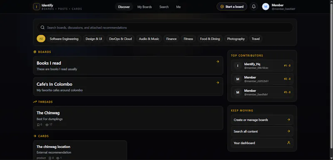This screenshot has width=333, height=160.
Task: Switch to the Discover tab
Action: pyautogui.click(x=124, y=7)
